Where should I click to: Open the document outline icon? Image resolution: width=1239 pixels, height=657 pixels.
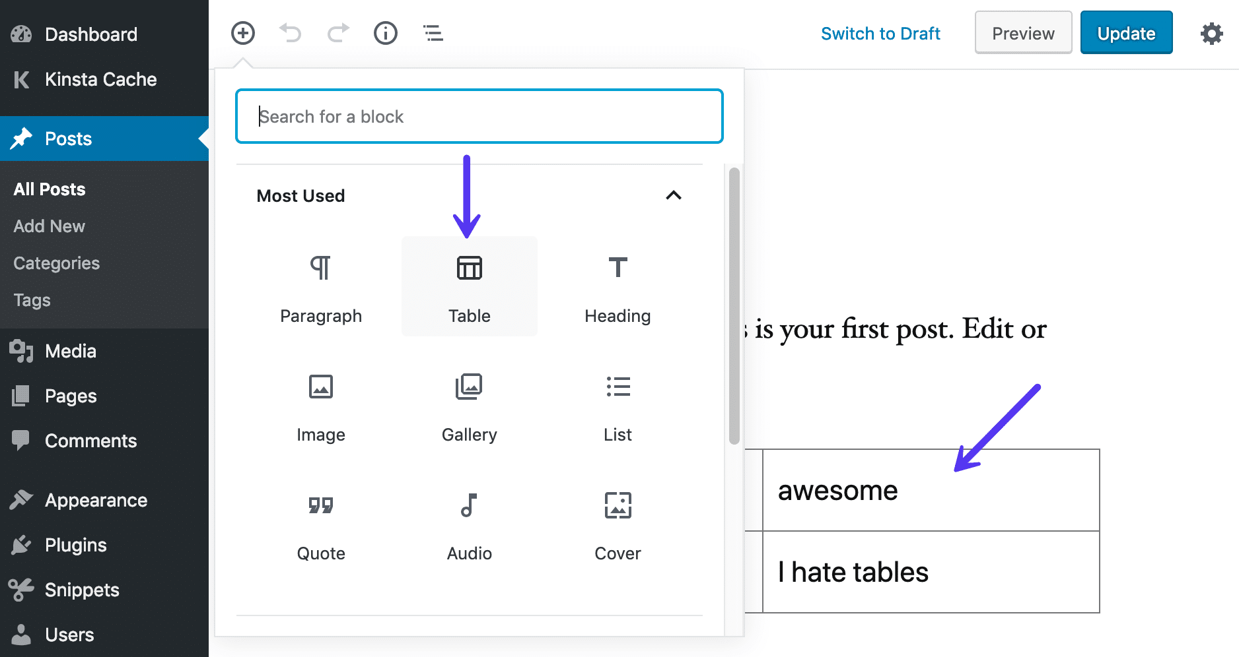coord(433,33)
